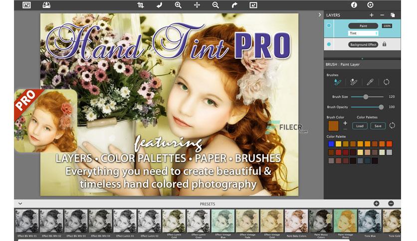Click the Undo arrow in the toolbar

point(159,5)
